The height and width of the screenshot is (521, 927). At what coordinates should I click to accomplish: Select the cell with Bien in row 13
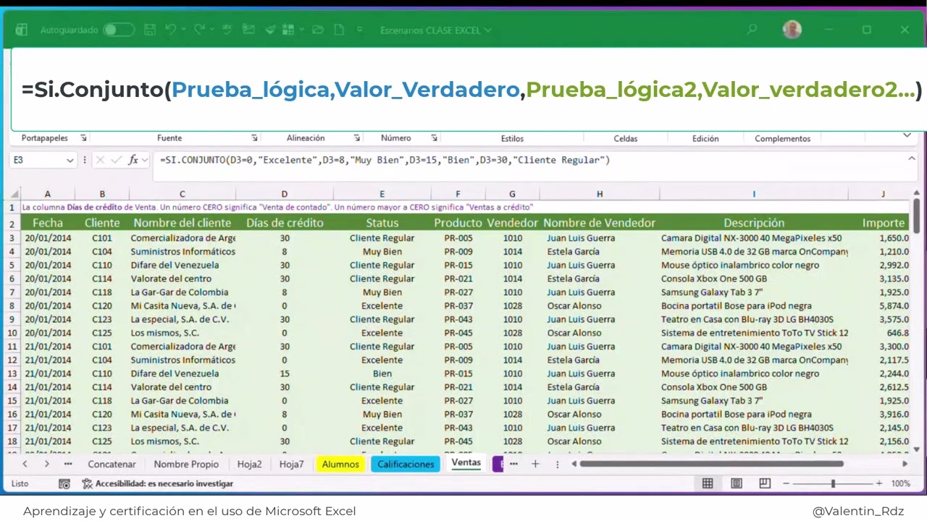tap(382, 374)
